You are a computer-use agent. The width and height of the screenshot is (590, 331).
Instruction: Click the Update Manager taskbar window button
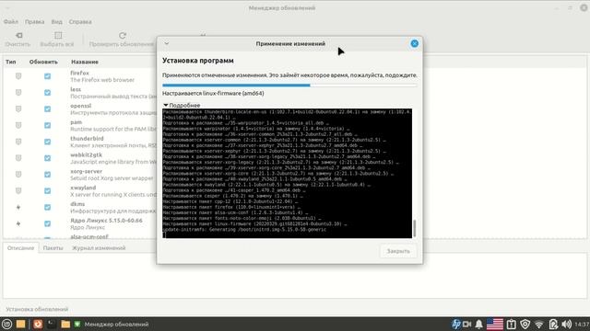click(112, 324)
